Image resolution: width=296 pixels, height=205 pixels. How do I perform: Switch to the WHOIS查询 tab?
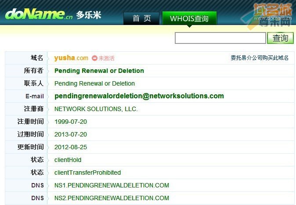click(189, 18)
